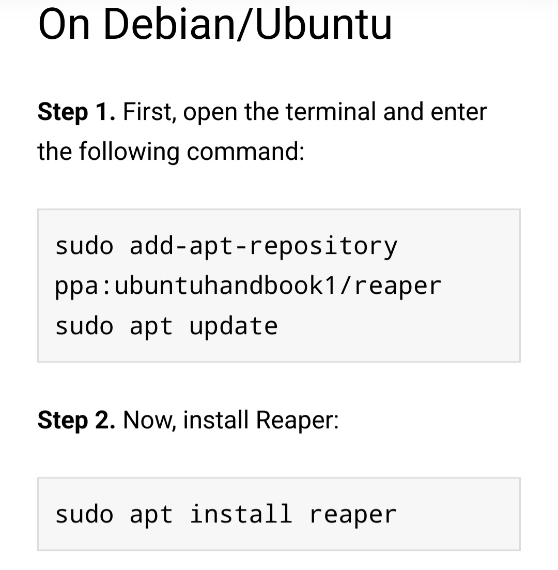Click the word 'terminal' in Step 1
Viewport: 558px width, 570px height.
coord(330,112)
